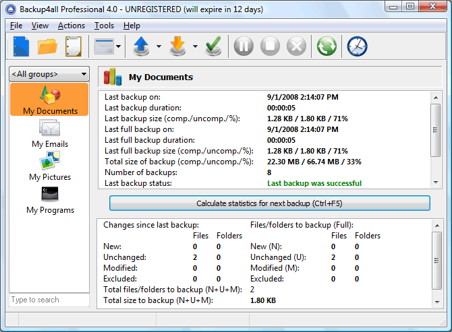Open backup job using folder icon

click(47, 46)
